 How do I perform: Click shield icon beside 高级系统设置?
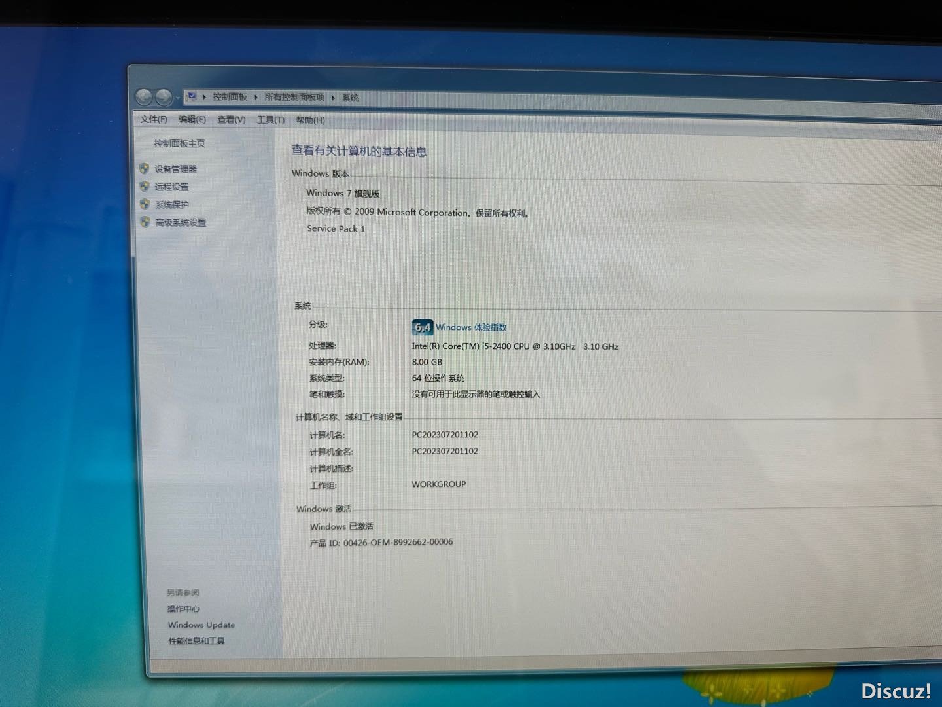click(x=145, y=221)
